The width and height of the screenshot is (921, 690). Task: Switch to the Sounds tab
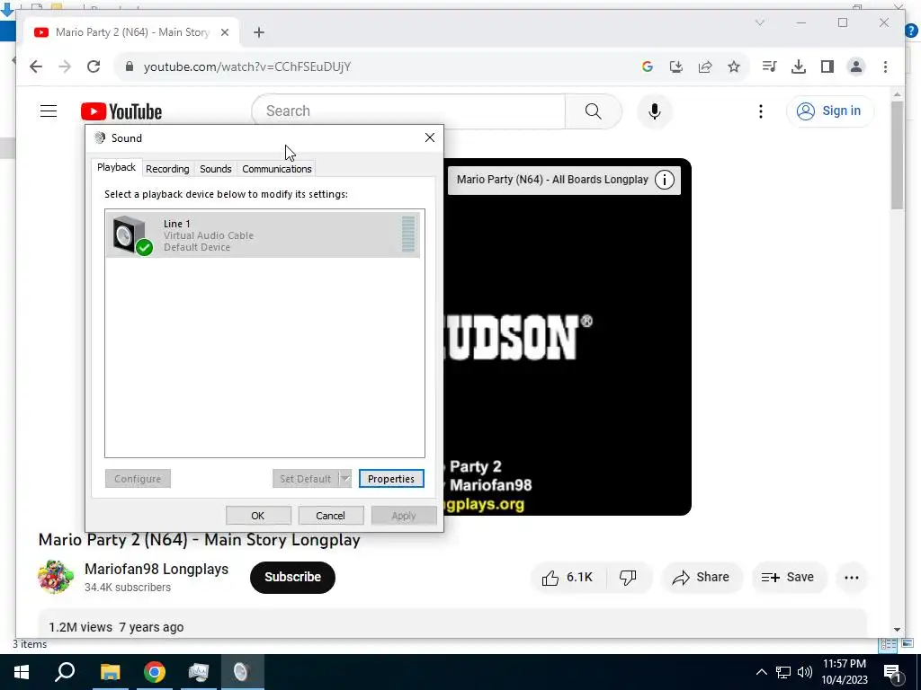pyautogui.click(x=216, y=169)
